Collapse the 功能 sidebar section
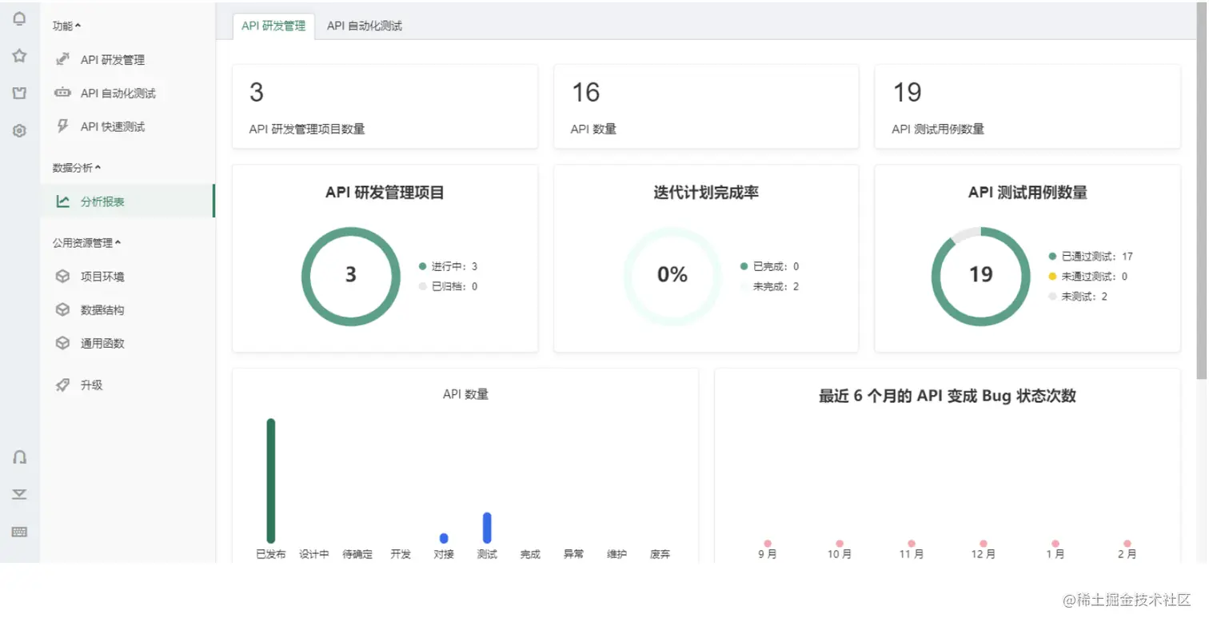The height and width of the screenshot is (626, 1209). [67, 26]
